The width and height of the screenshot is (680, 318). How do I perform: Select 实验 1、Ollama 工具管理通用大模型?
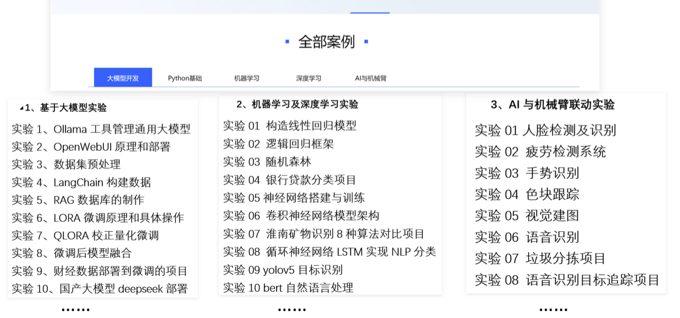101,129
